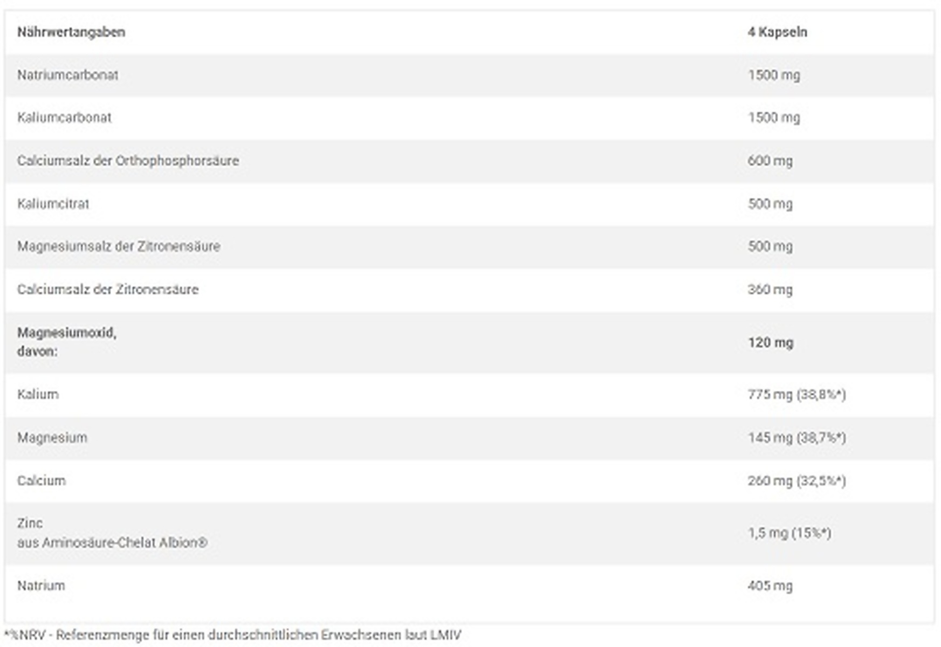Image resolution: width=941 pixels, height=647 pixels.
Task: Click Calciumsalz der Zitronensäure label
Action: (x=108, y=290)
